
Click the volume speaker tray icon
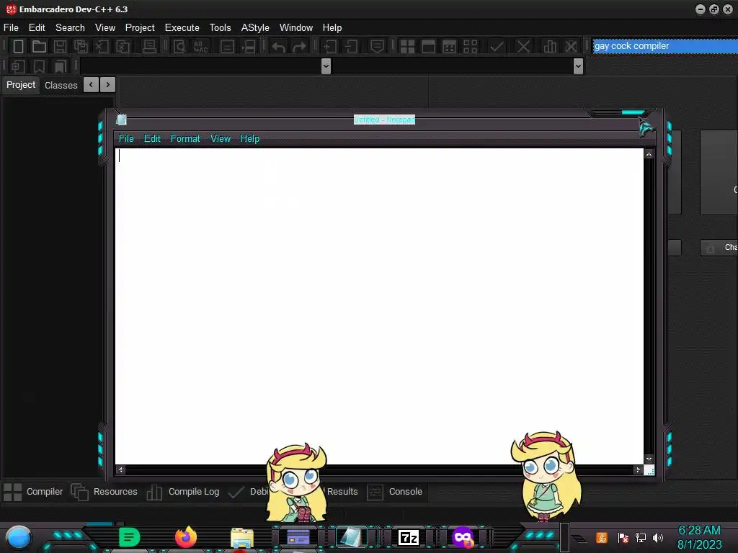tap(658, 537)
